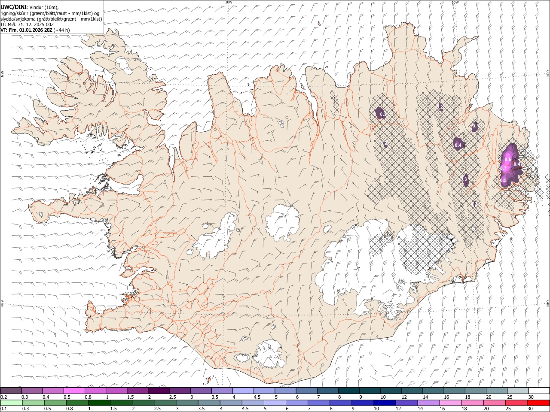
Task: Click the 0.6 precipitation value on the map
Action: (508, 160)
